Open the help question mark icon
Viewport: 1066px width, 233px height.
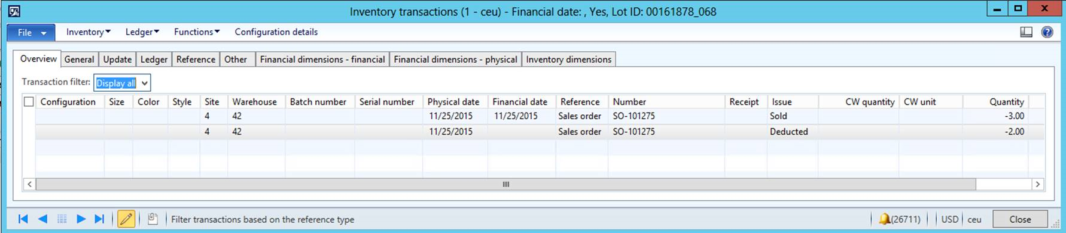click(x=1047, y=32)
